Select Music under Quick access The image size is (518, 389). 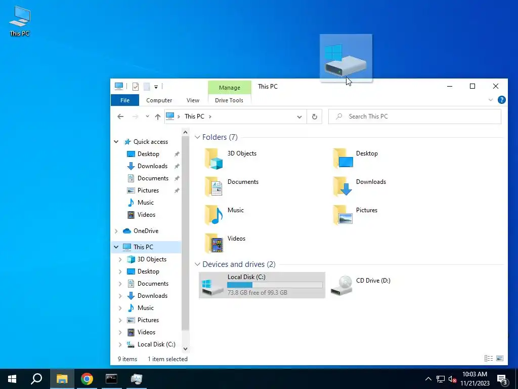point(145,203)
